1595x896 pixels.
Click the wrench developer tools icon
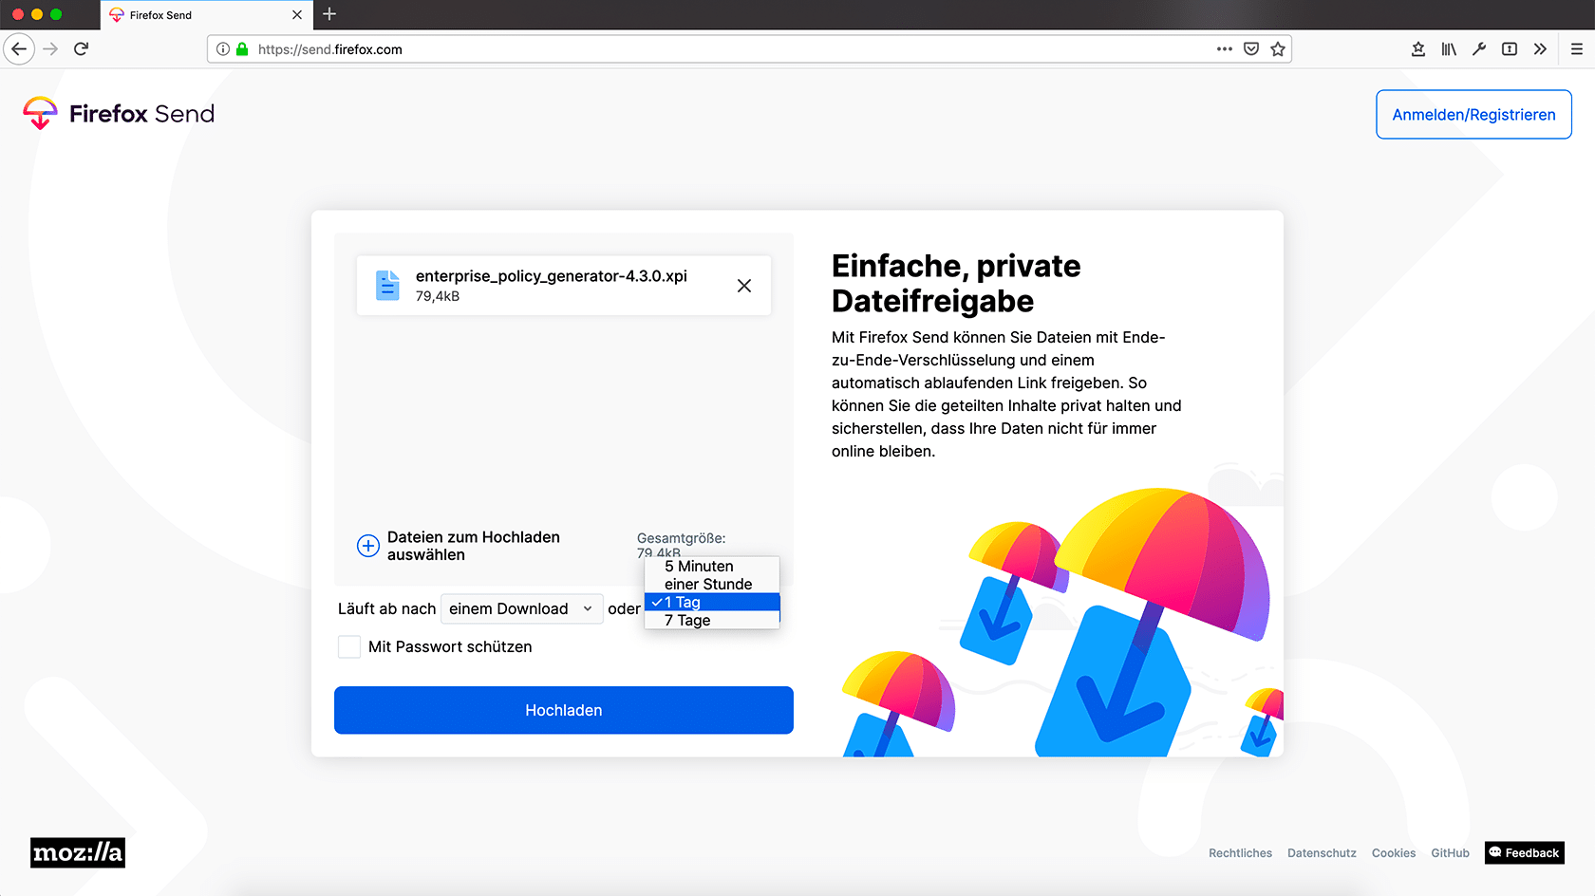tap(1479, 49)
